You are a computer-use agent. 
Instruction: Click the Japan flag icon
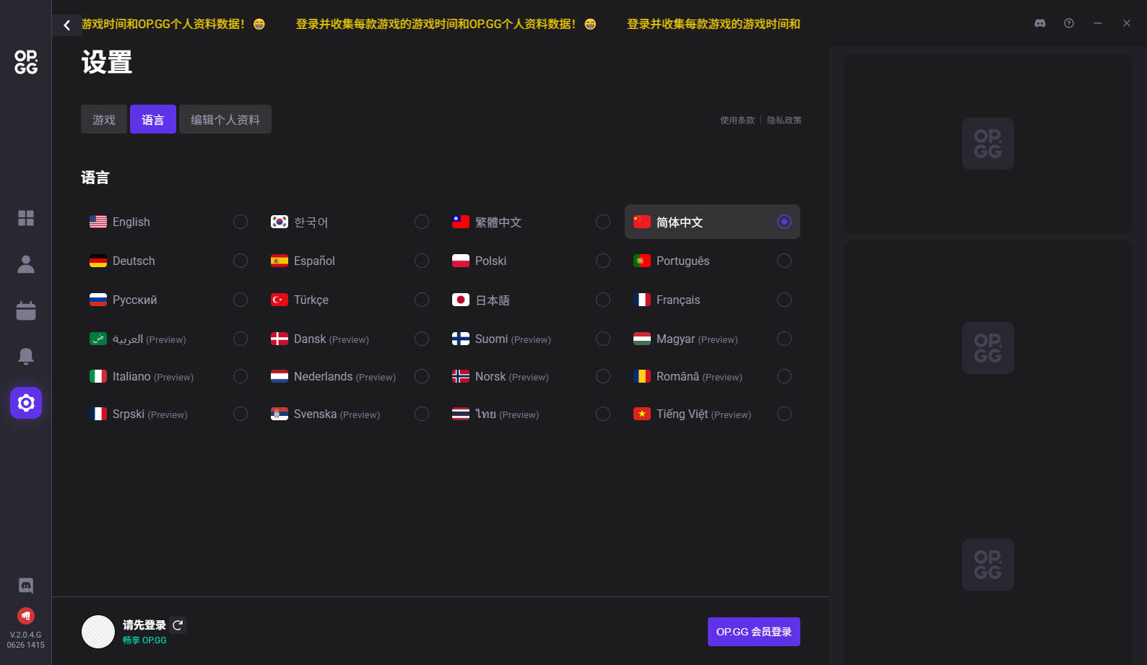(461, 300)
